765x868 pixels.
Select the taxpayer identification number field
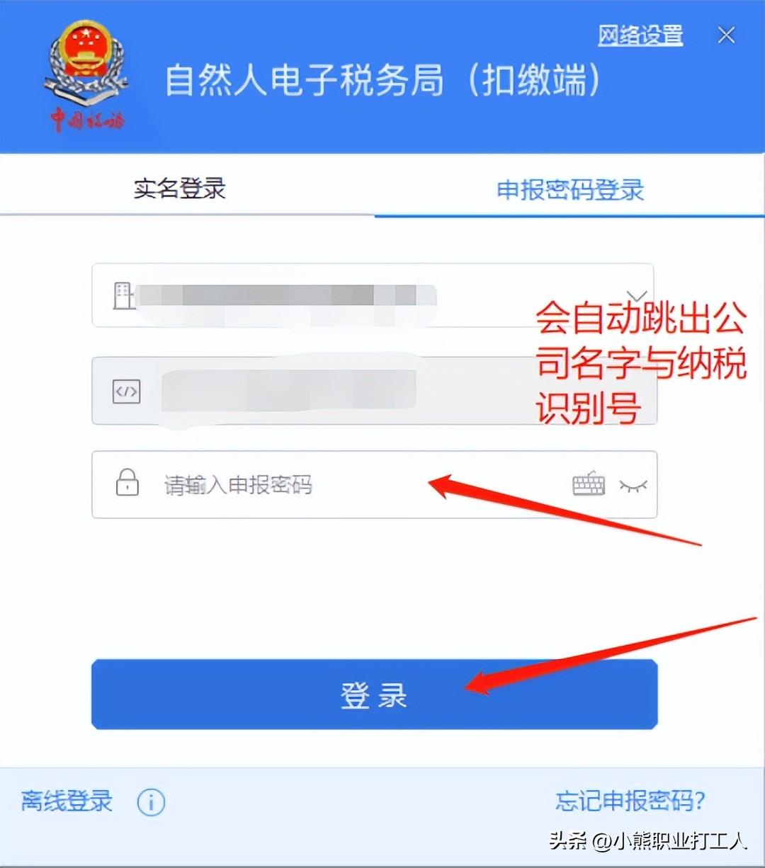tap(374, 391)
